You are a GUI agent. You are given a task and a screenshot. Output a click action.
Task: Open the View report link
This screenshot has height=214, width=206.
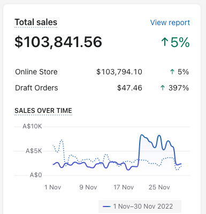[170, 22]
